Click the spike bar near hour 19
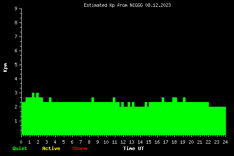This screenshot has height=156, width=234. click(184, 99)
